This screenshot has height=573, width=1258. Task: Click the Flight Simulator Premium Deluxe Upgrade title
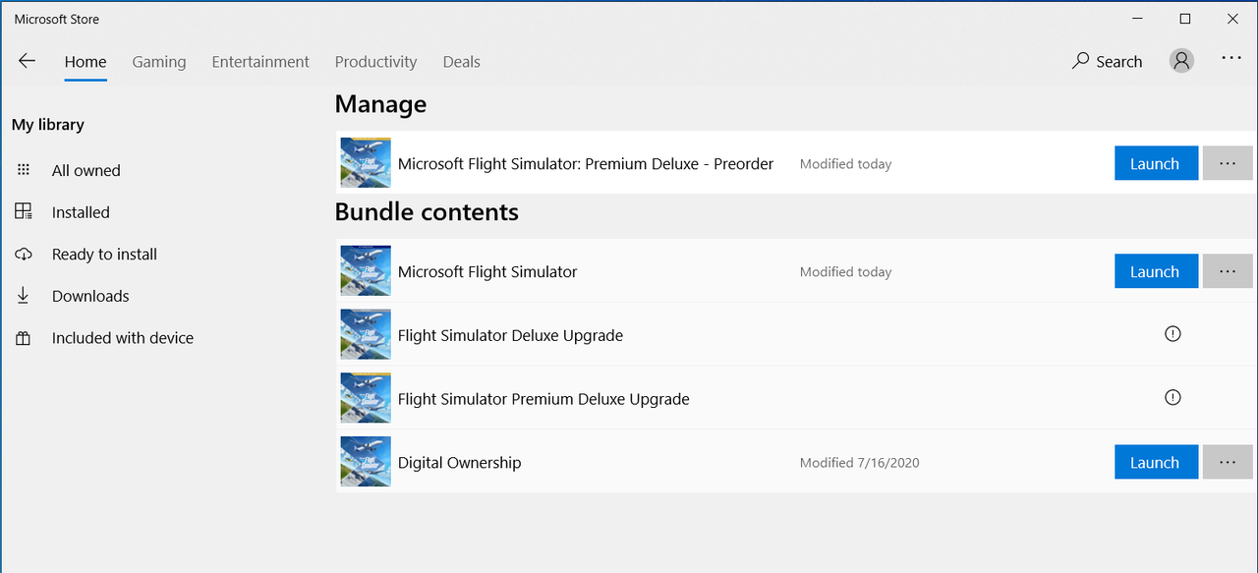[543, 399]
